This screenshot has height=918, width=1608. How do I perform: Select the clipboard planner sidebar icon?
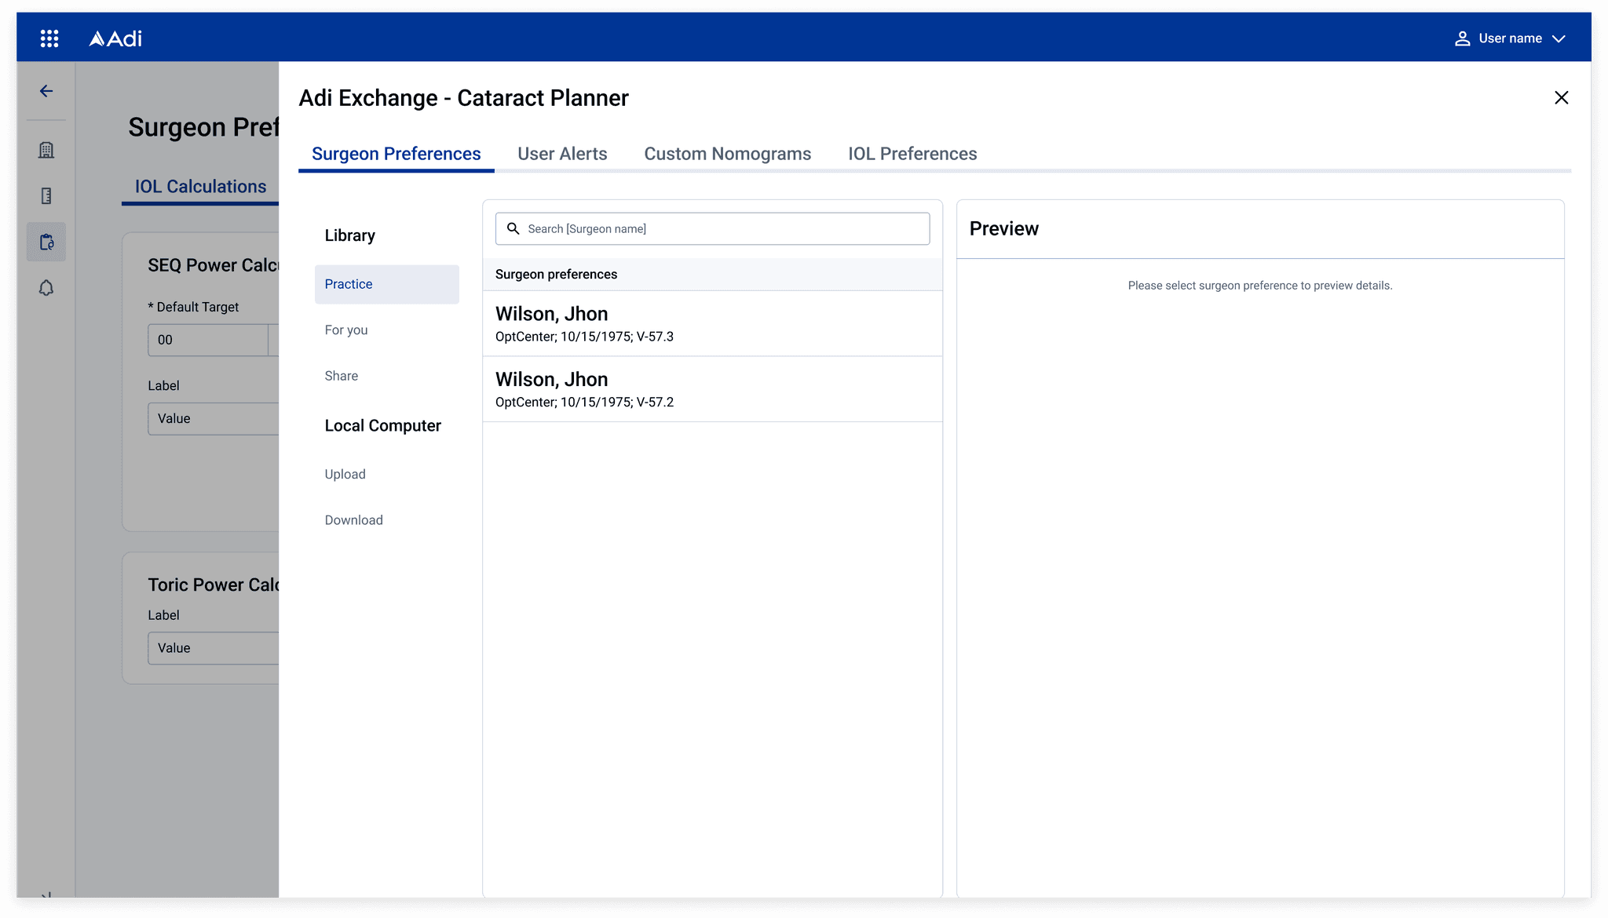(x=46, y=242)
